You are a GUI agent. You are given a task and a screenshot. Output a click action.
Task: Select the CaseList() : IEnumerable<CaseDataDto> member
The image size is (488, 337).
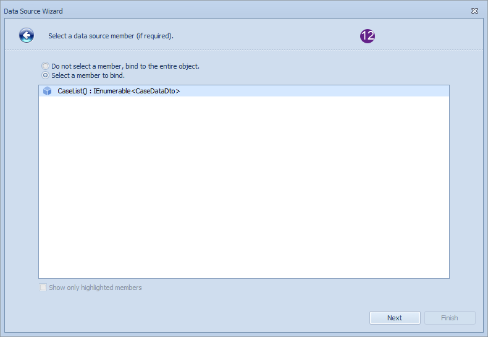243,91
